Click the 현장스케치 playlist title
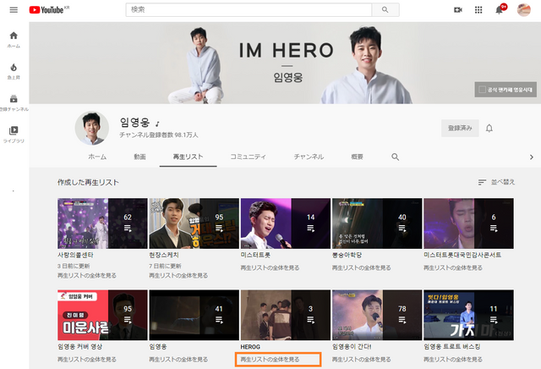The image size is (541, 369). [x=164, y=255]
